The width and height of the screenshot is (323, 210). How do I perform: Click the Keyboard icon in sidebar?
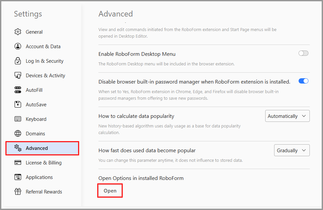coord(18,119)
